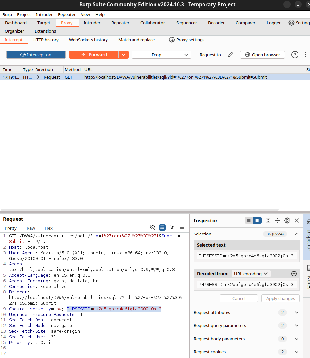The image size is (310, 358).
Task: Sort by the URL column header
Action: [194, 69]
